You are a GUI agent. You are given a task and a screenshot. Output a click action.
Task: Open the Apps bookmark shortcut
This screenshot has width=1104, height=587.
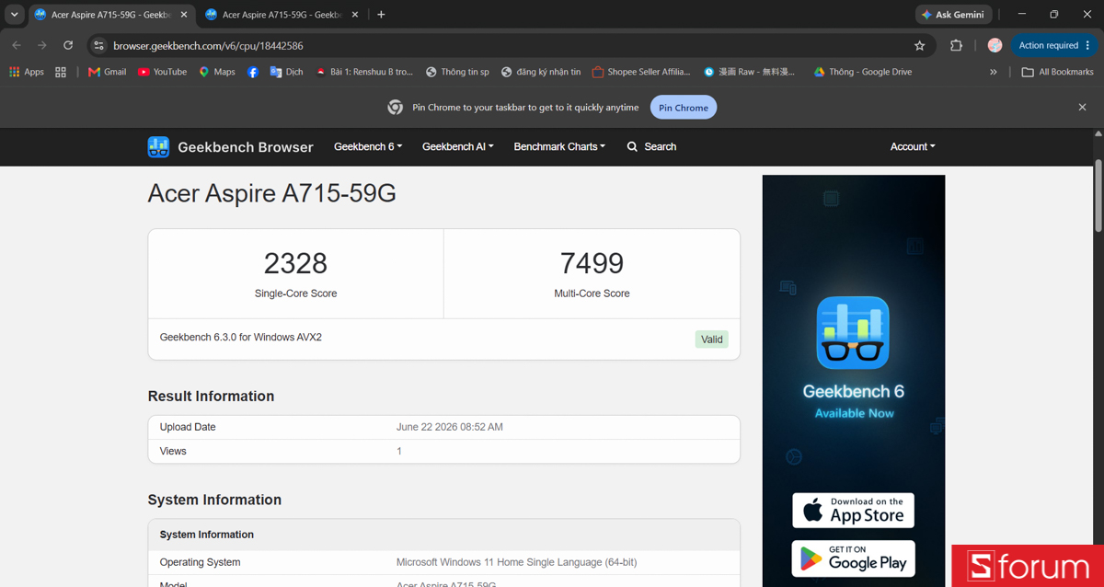[27, 72]
